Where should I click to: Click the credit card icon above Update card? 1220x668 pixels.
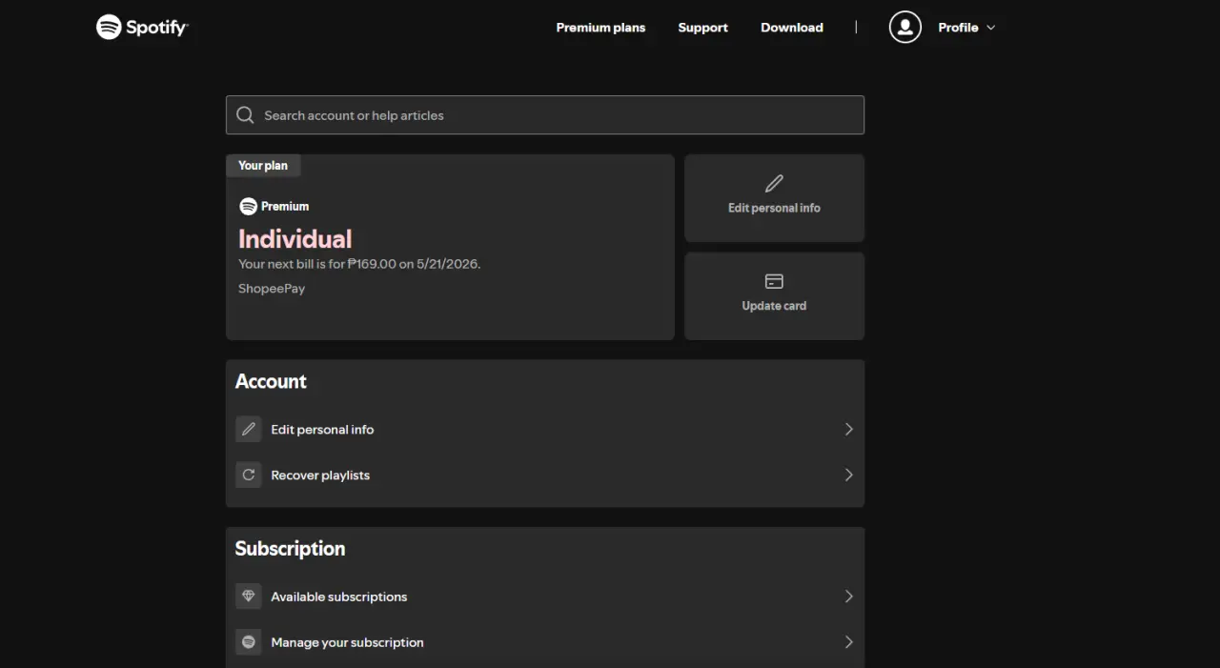click(774, 281)
